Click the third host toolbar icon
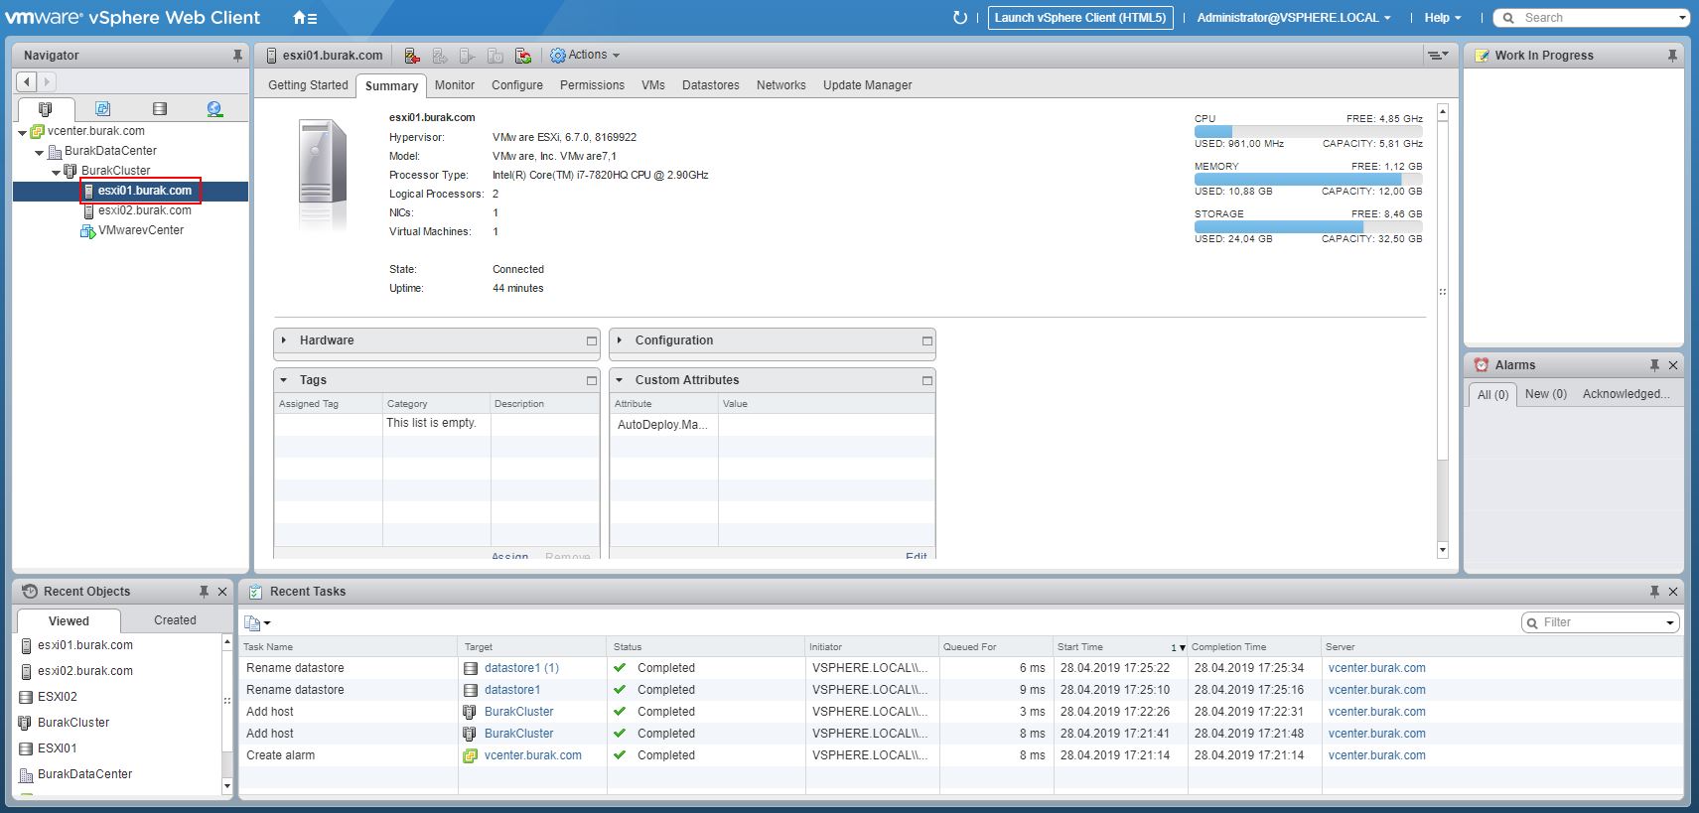 coord(468,56)
